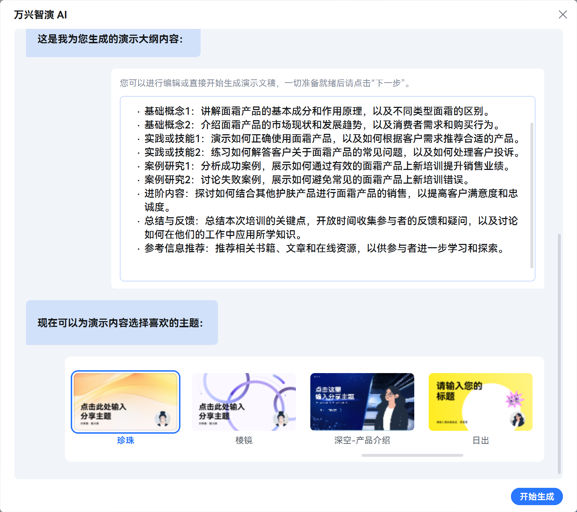Click the 实践或技能1 outline line

(x=333, y=138)
